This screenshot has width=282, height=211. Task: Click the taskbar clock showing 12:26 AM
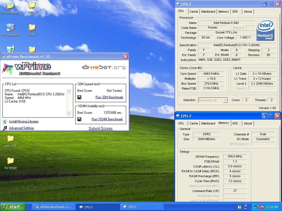pos(272,207)
